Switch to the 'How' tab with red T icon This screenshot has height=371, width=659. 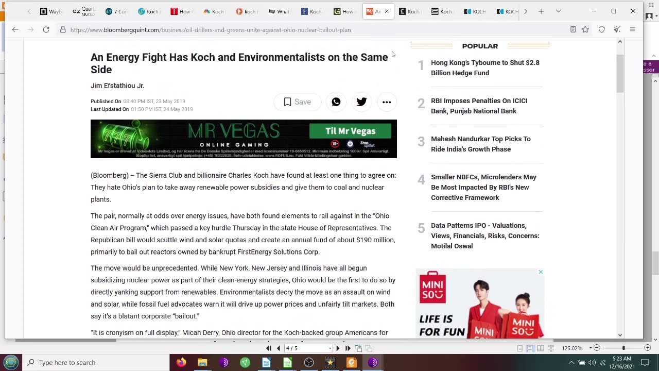point(181,11)
